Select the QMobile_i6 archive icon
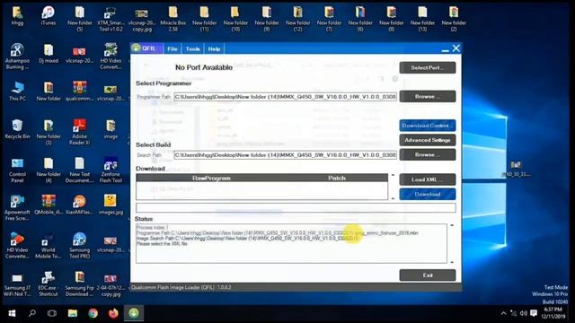 49,205
